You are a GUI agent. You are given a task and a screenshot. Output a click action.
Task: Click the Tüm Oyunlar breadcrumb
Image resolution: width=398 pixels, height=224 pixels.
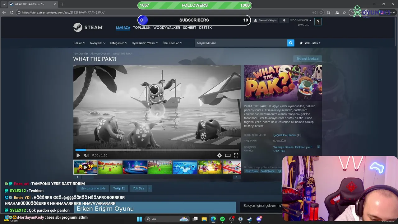pyautogui.click(x=81, y=54)
